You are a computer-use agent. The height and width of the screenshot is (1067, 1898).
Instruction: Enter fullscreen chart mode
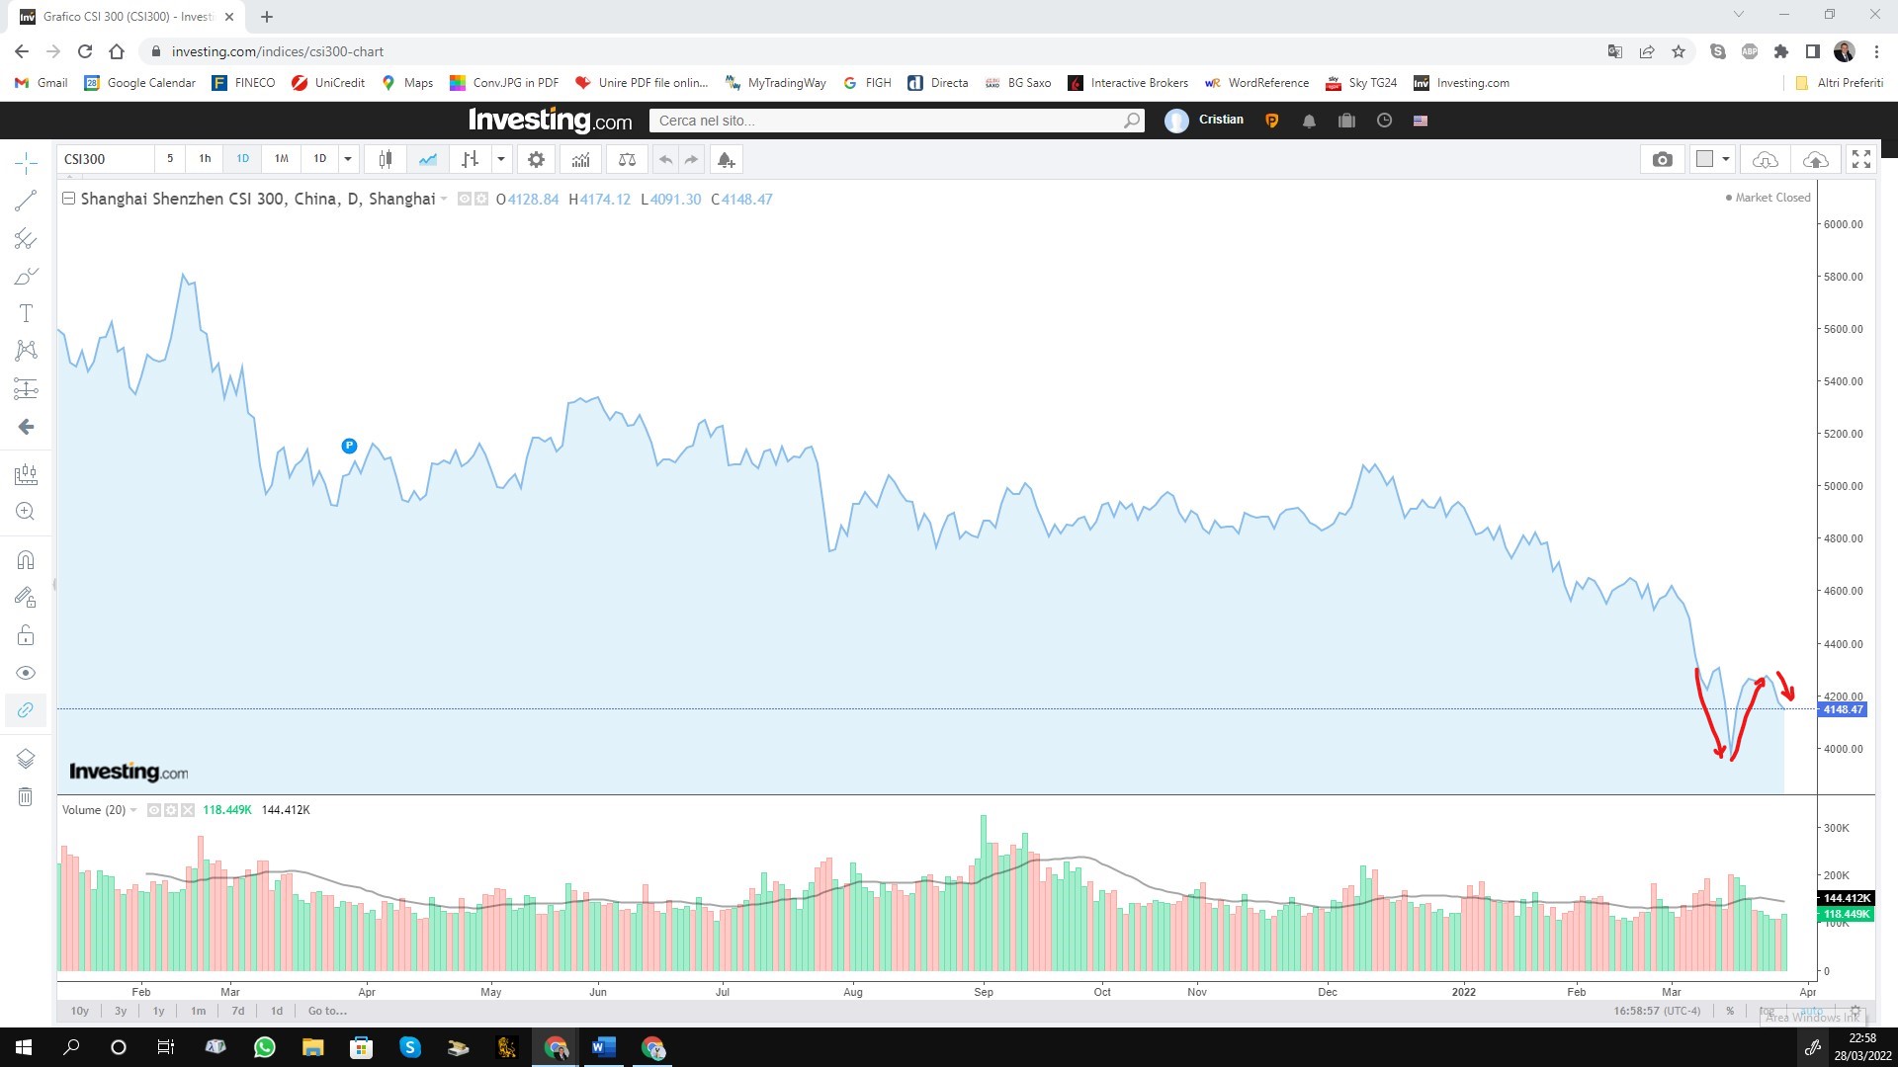click(x=1861, y=159)
